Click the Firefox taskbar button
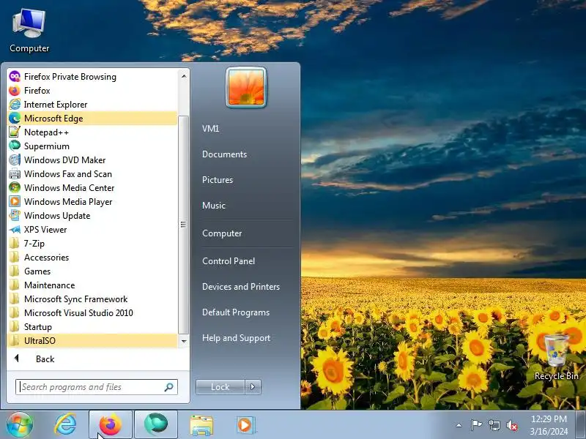586x439 pixels. click(111, 425)
